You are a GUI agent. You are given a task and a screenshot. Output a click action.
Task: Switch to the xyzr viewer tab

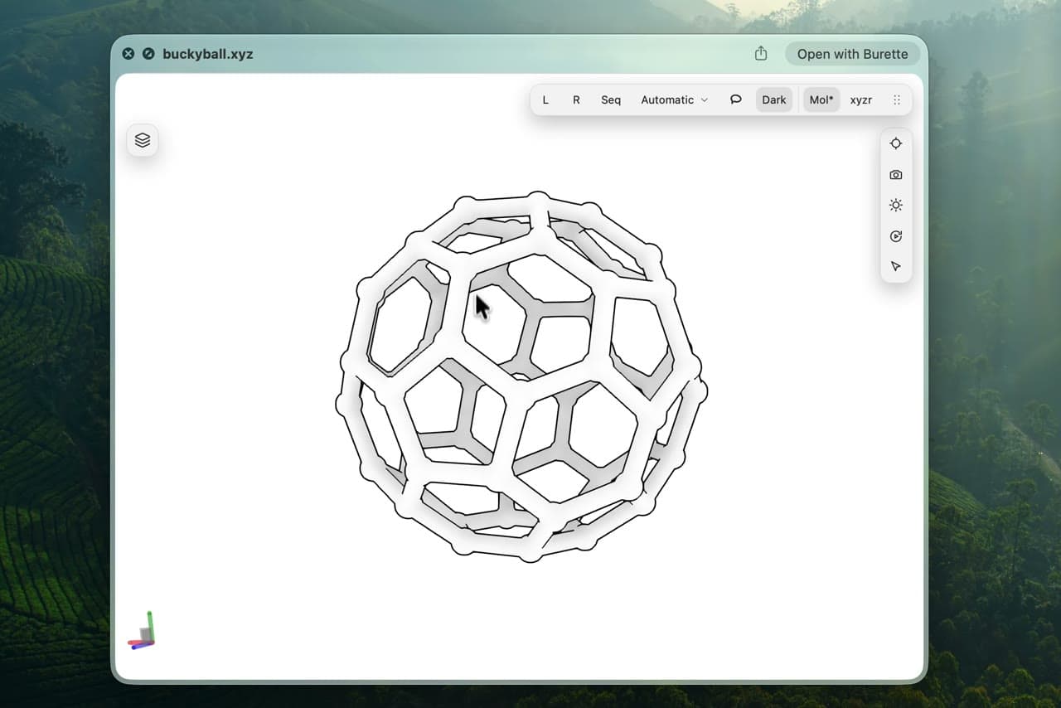861,99
